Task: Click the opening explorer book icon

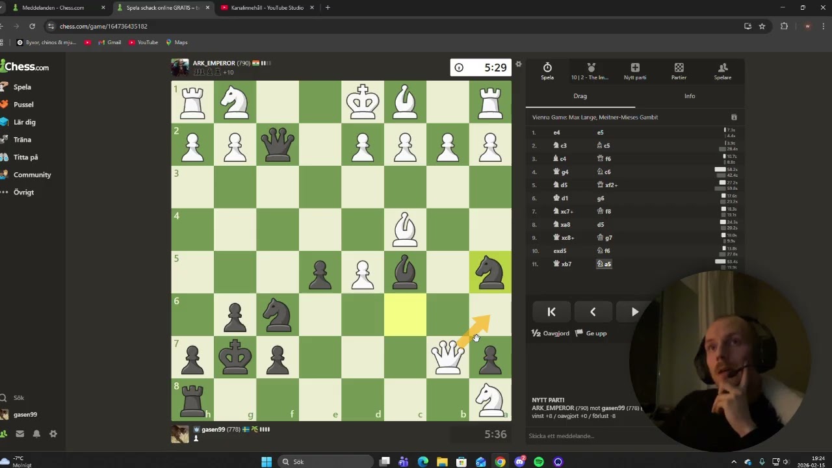Action: tap(734, 117)
